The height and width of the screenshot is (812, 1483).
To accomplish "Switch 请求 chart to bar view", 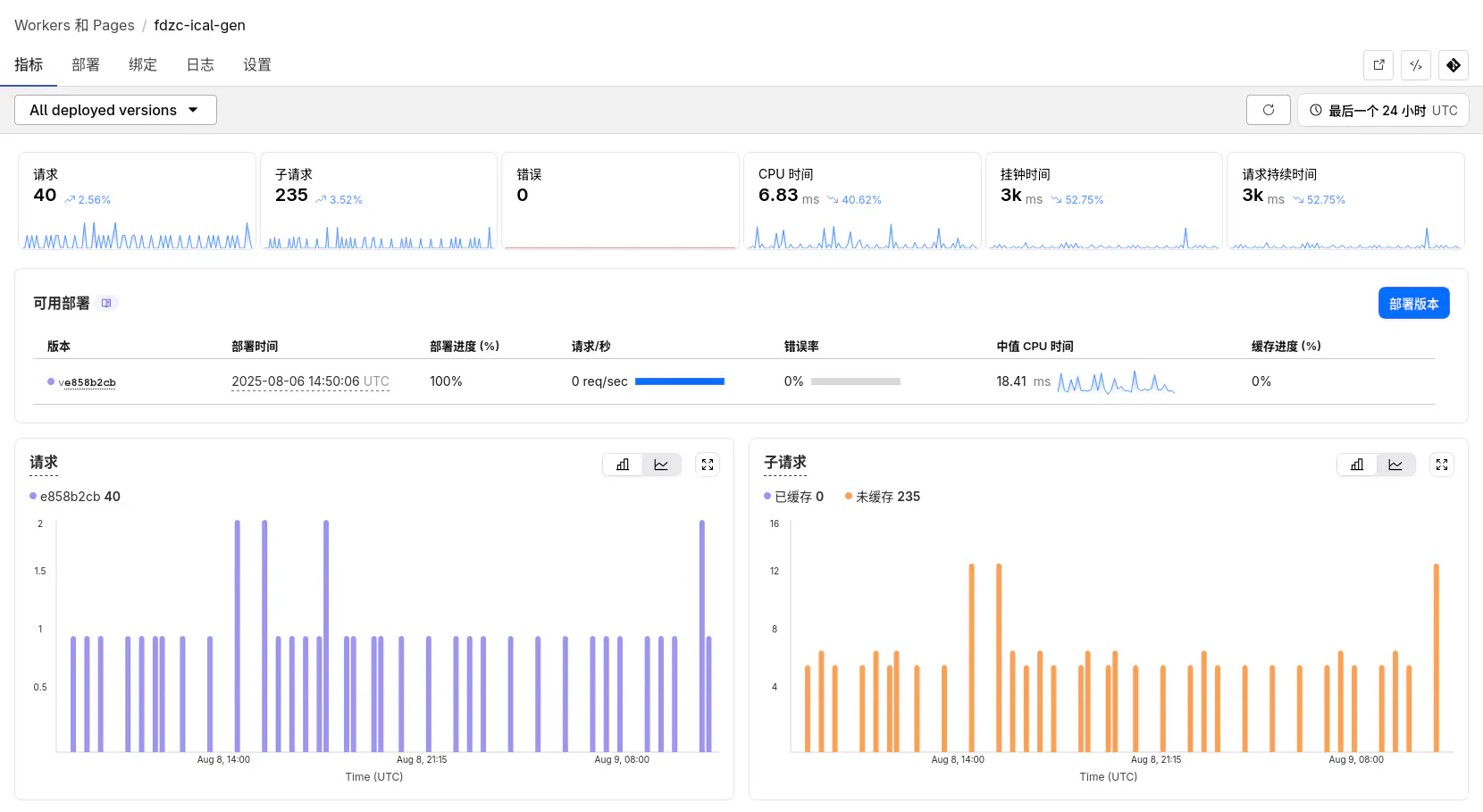I will [623, 465].
